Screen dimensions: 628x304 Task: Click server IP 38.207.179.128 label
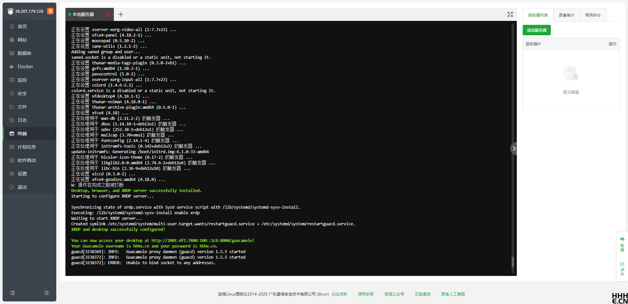click(29, 11)
